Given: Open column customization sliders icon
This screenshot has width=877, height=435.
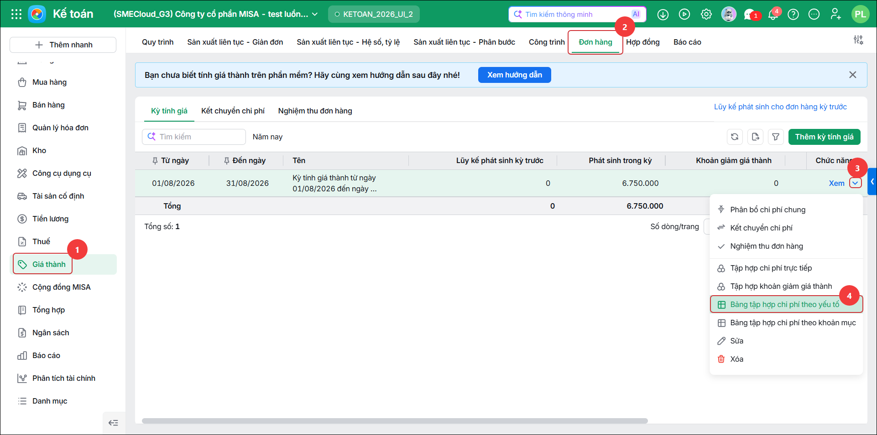Looking at the screenshot, I should (x=858, y=40).
